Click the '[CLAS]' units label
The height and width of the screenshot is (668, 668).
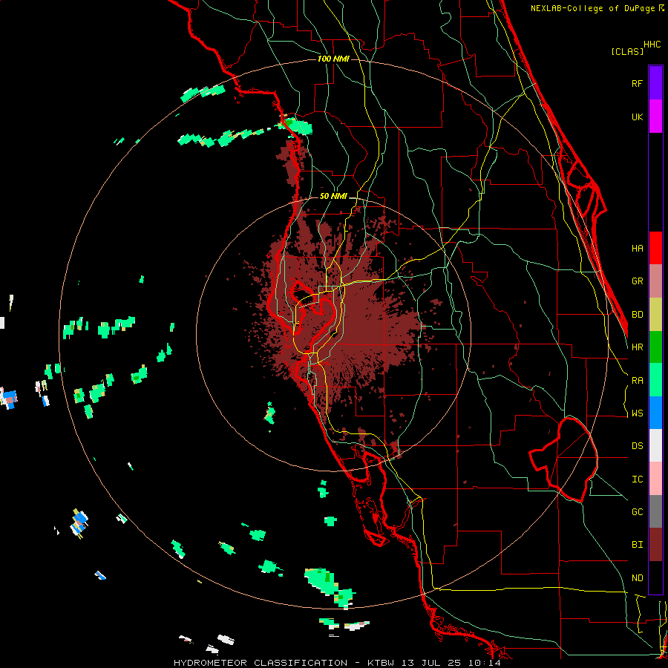click(x=627, y=51)
